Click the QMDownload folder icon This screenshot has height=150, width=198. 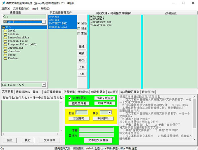(x=5, y=48)
